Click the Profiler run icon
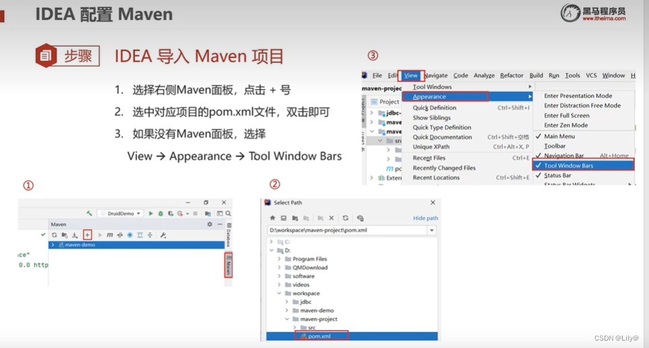The image size is (649, 348). (180, 213)
